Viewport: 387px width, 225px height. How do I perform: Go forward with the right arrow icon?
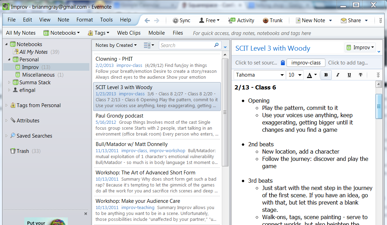(x=157, y=20)
